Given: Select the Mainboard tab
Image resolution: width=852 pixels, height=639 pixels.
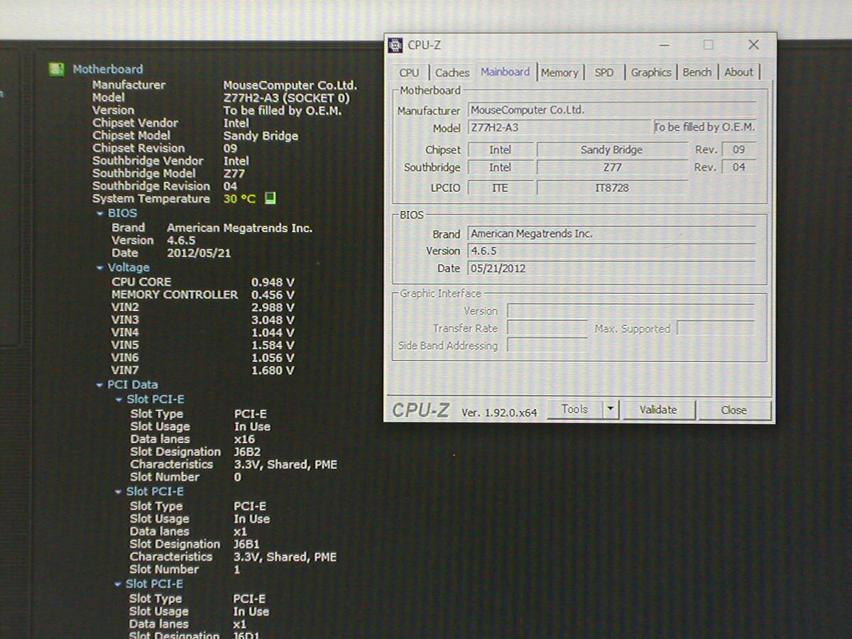Looking at the screenshot, I should (505, 72).
